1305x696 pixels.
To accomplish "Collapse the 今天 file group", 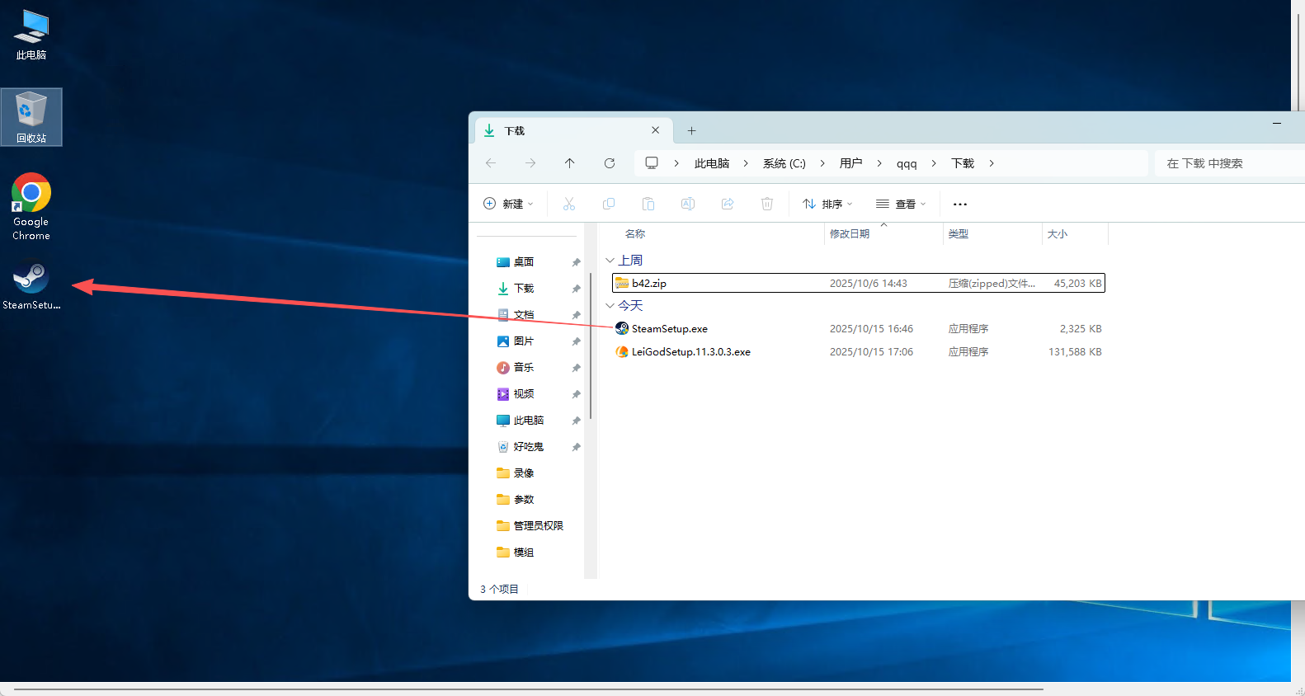I will [610, 306].
